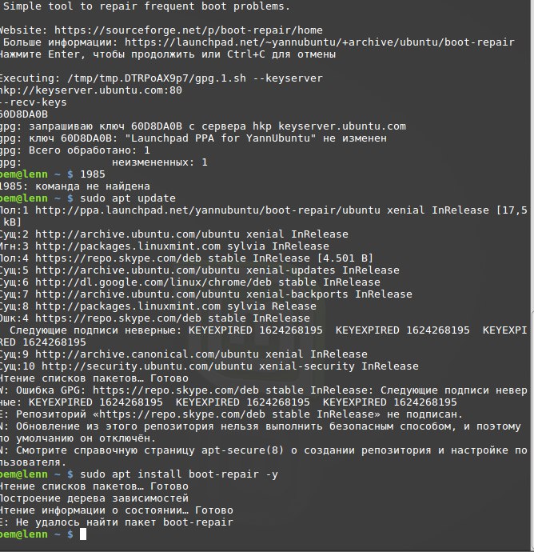
Task: Open the launchpad.net yannubuntu boot-repair archive URL
Action: [319, 42]
